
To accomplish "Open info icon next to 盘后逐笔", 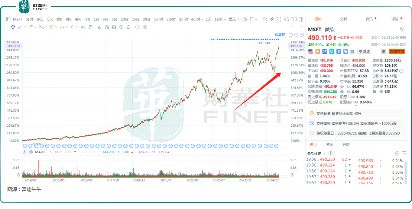I will tap(330, 154).
